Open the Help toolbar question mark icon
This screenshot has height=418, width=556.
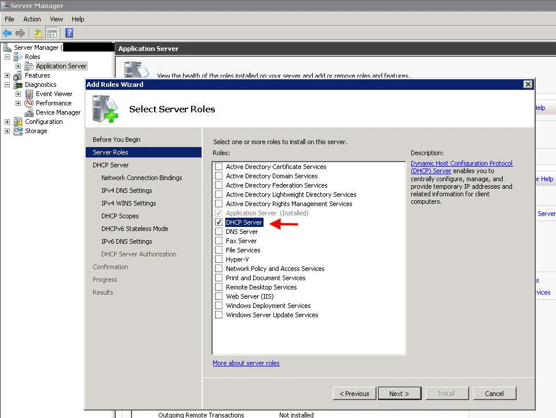pos(69,33)
